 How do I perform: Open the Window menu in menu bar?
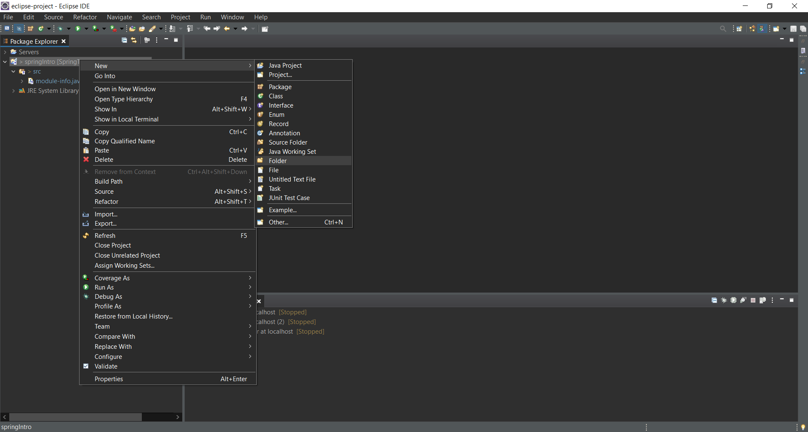click(x=232, y=17)
